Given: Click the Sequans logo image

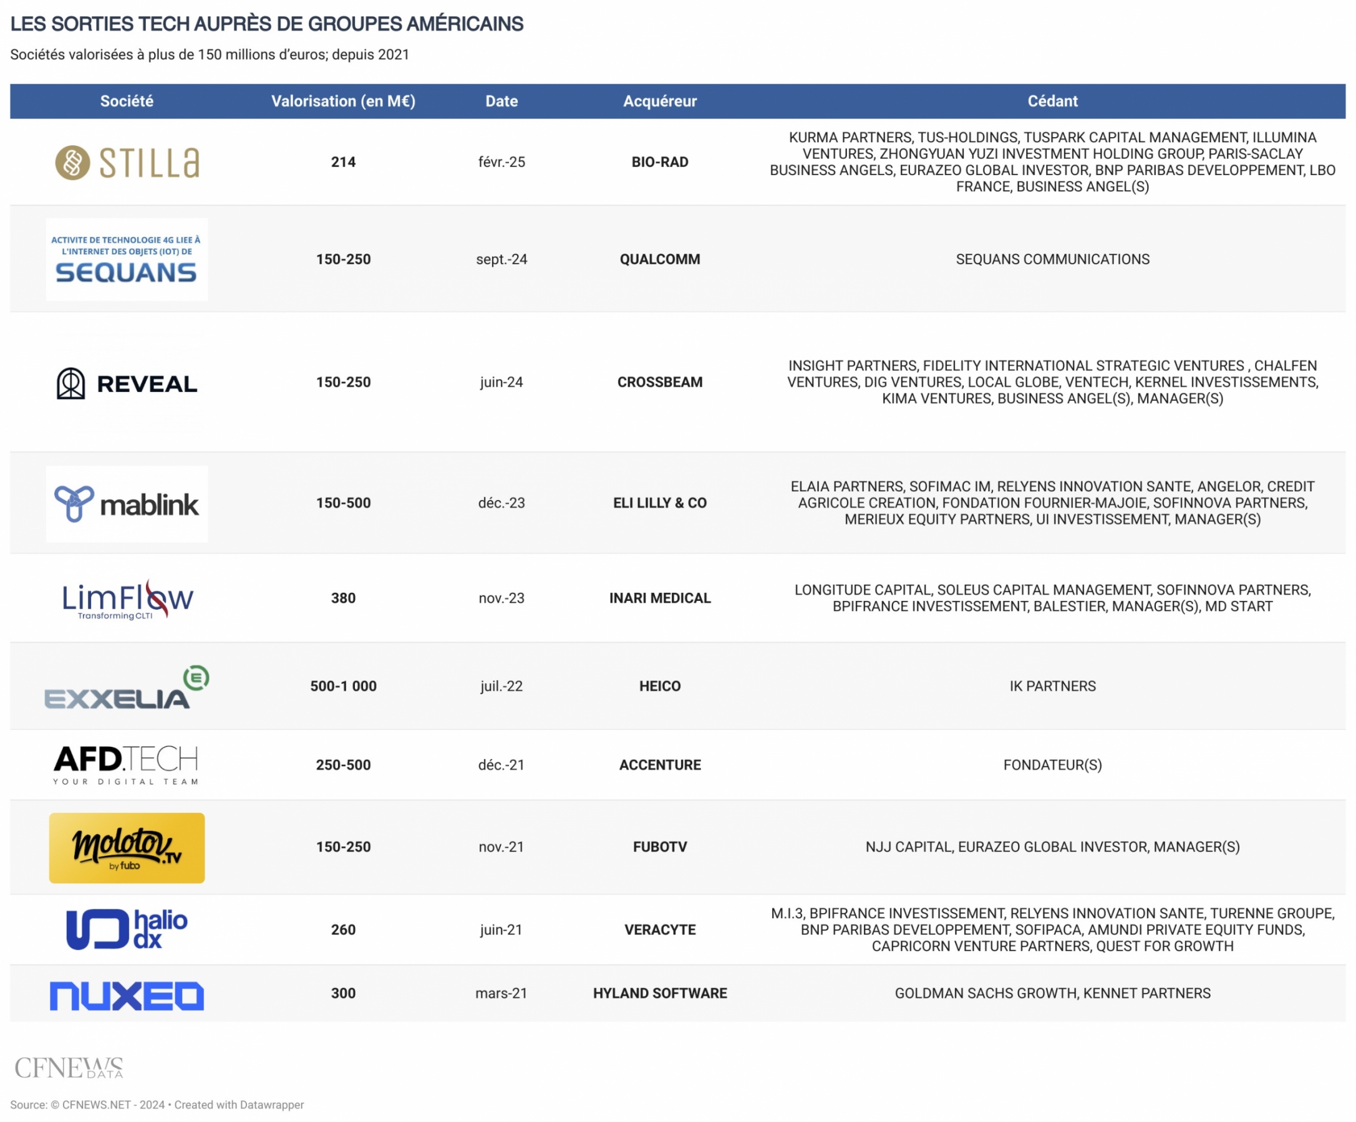Looking at the screenshot, I should click(x=127, y=259).
